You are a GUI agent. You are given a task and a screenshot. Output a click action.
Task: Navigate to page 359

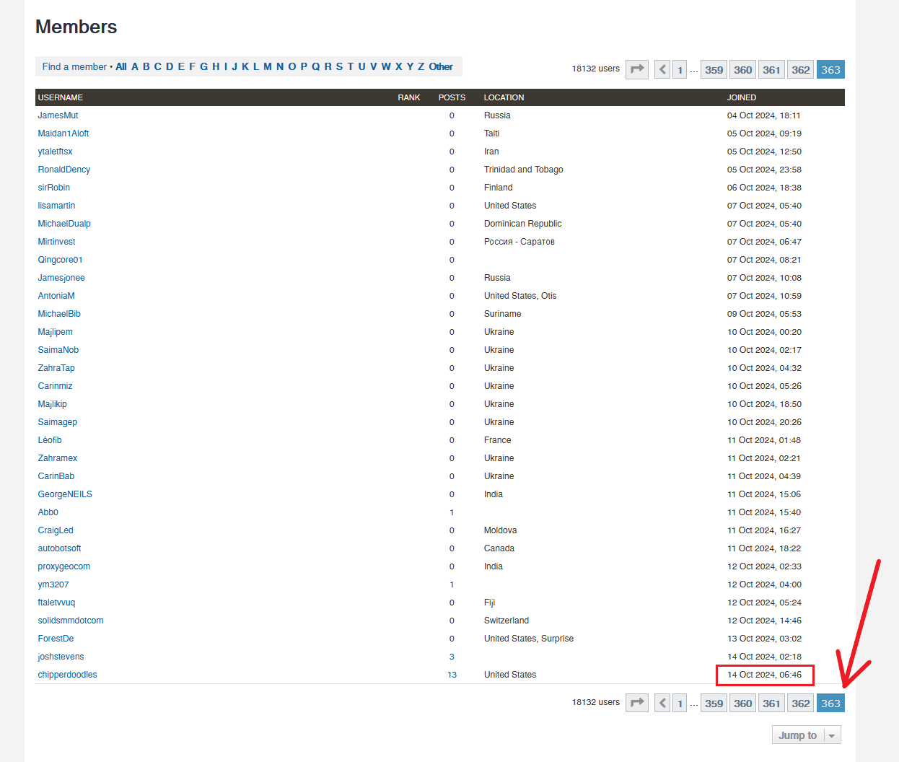tap(714, 69)
